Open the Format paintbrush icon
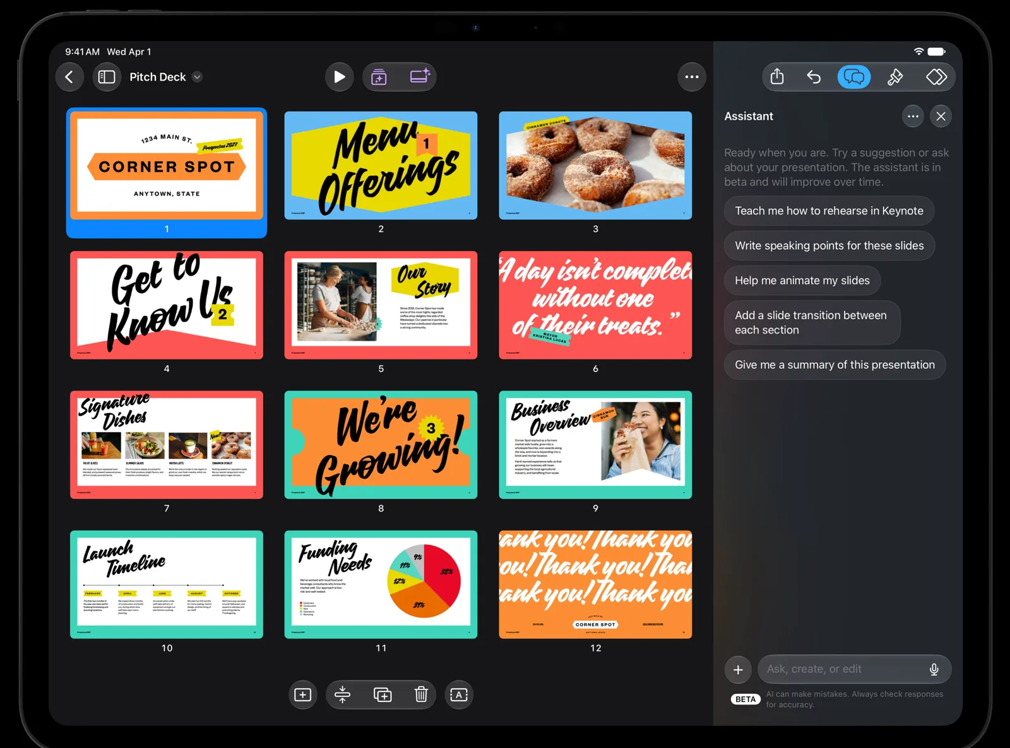 point(895,77)
